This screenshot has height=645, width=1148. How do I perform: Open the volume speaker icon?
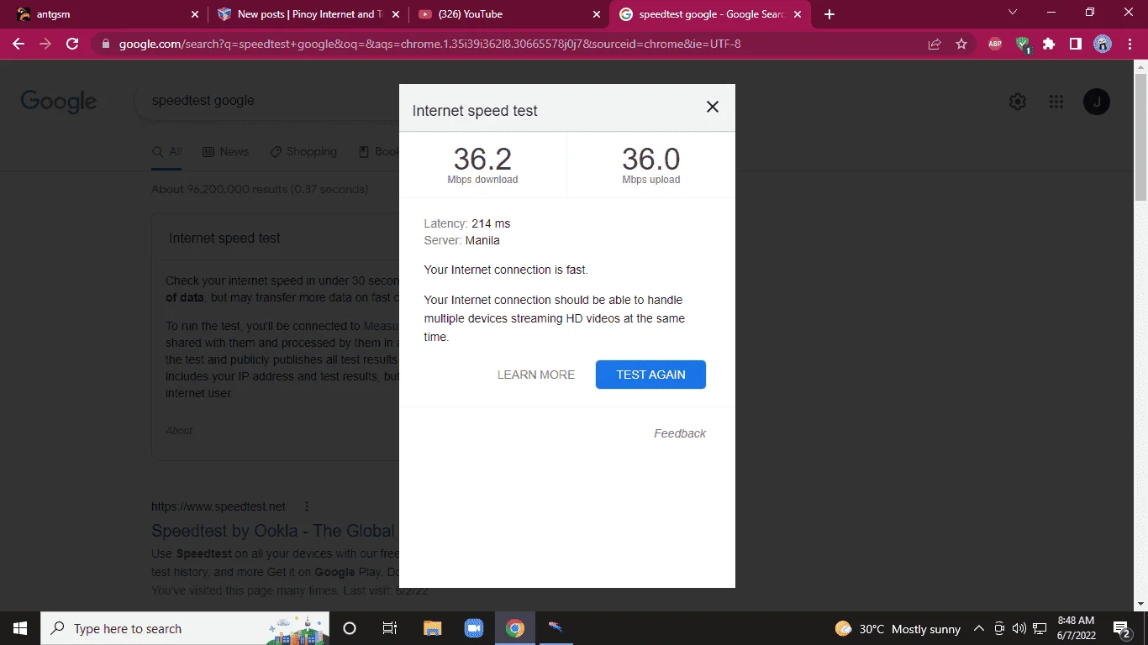point(1019,628)
